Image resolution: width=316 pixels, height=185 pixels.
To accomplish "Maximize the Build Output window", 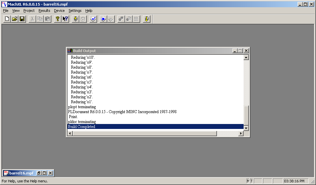I will coord(240,51).
